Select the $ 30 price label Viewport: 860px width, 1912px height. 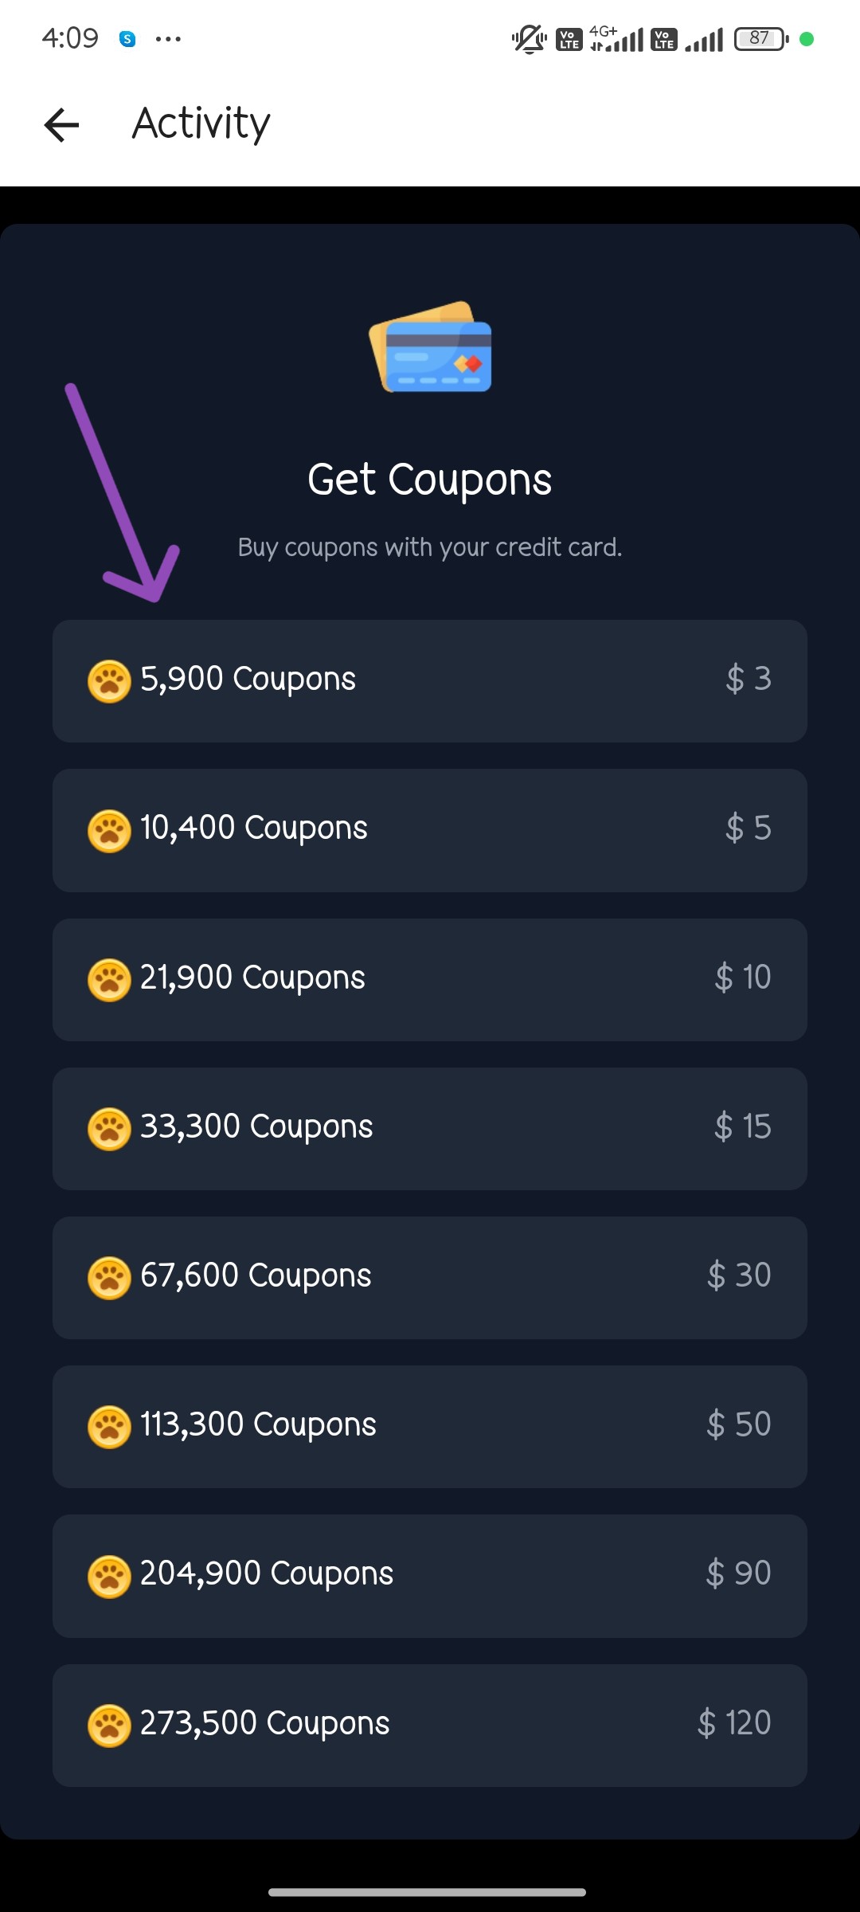pyautogui.click(x=738, y=1275)
